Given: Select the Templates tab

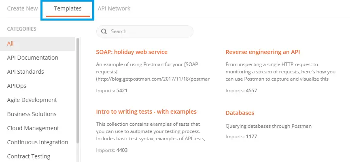Looking at the screenshot, I should tap(68, 8).
